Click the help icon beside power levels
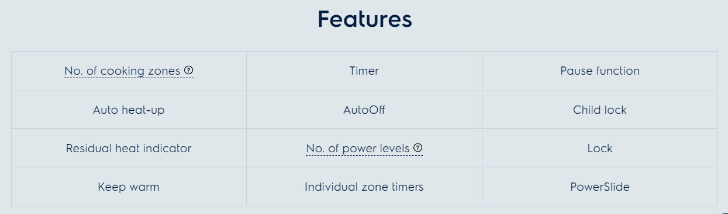Image resolution: width=728 pixels, height=214 pixels. pyautogui.click(x=418, y=148)
